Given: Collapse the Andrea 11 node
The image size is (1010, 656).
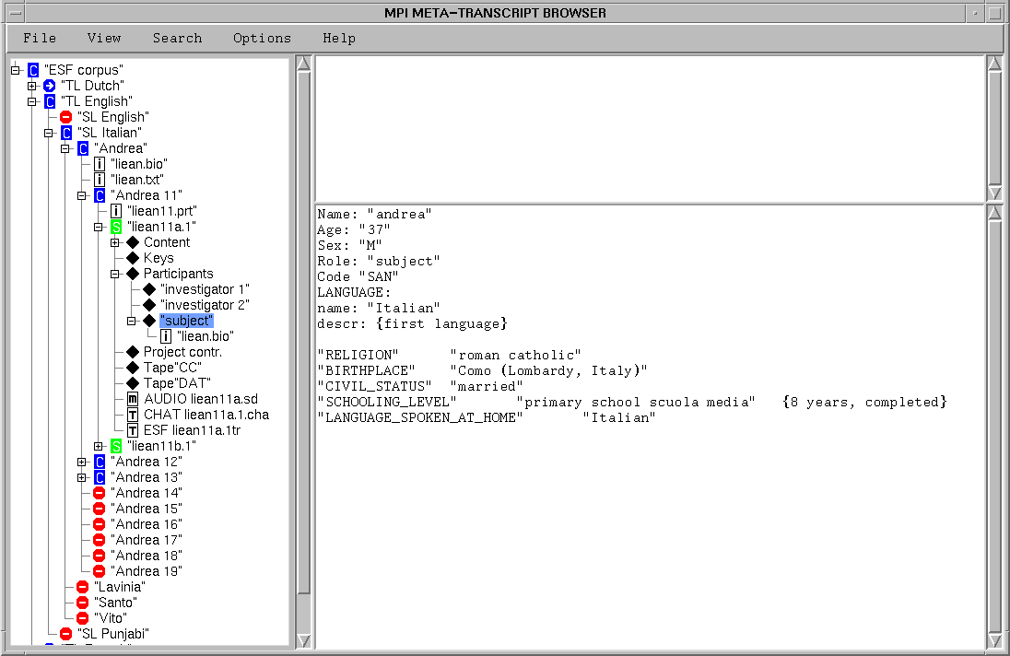Looking at the screenshot, I should (82, 195).
